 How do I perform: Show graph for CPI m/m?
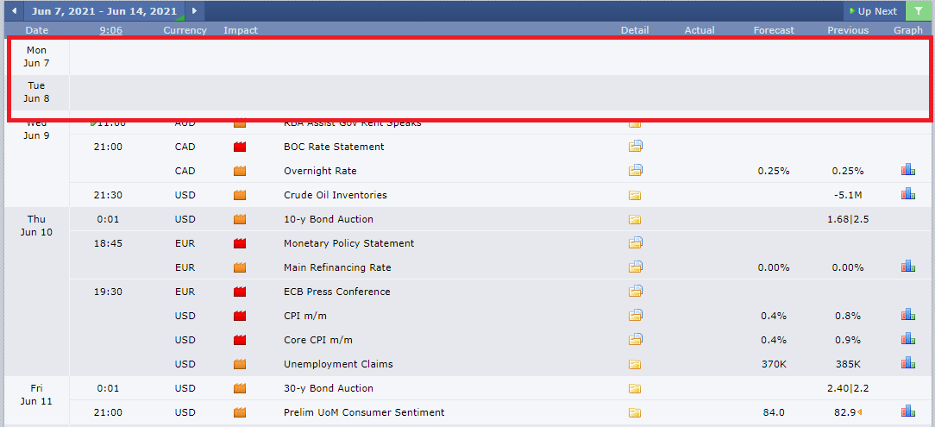point(907,316)
